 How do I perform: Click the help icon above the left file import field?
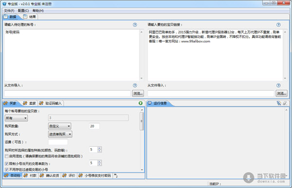point(135,85)
